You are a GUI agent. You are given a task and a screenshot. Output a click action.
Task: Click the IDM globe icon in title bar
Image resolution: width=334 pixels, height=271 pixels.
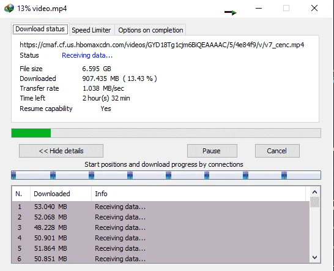coord(9,9)
